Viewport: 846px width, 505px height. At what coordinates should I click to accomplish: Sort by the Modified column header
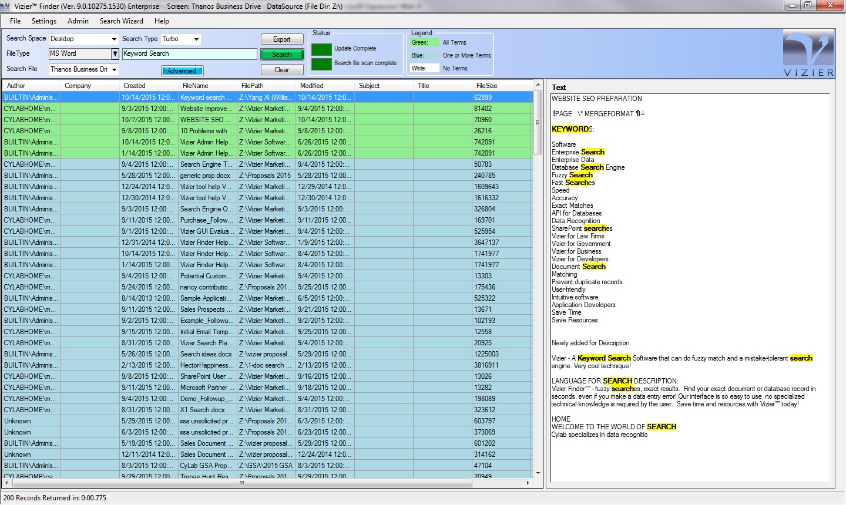point(325,86)
